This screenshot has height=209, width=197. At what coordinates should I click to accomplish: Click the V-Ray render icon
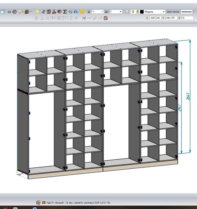tap(14, 12)
